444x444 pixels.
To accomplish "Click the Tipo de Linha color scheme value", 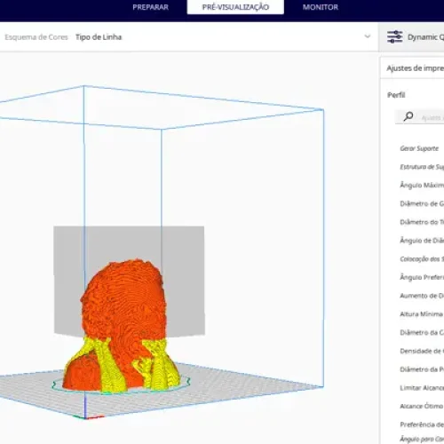I will 99,37.
